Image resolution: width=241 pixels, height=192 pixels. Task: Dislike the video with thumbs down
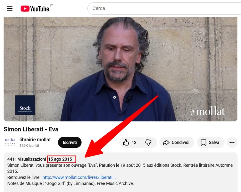tap(148, 142)
